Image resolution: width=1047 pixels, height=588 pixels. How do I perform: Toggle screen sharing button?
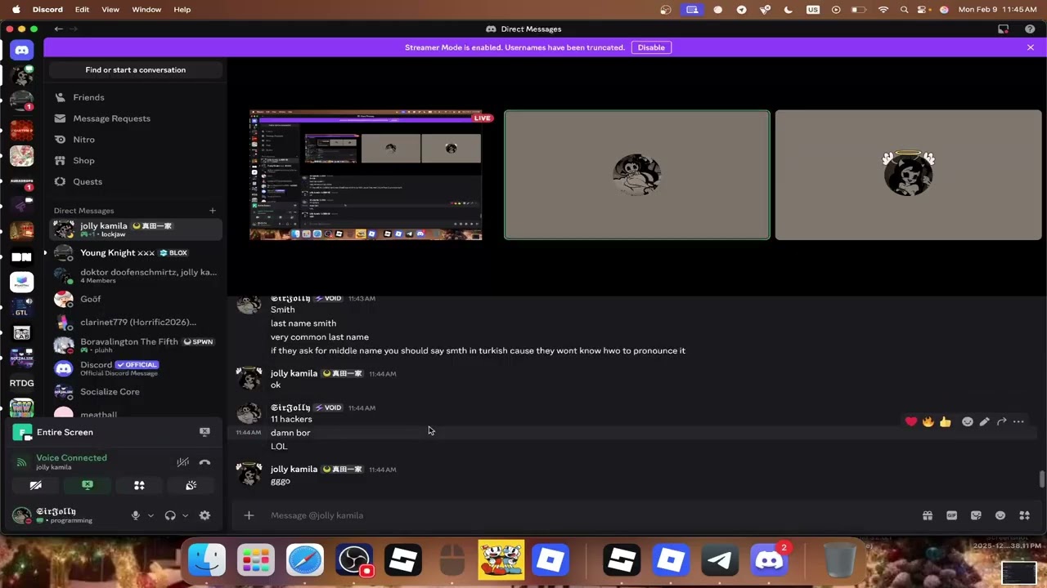click(x=88, y=485)
